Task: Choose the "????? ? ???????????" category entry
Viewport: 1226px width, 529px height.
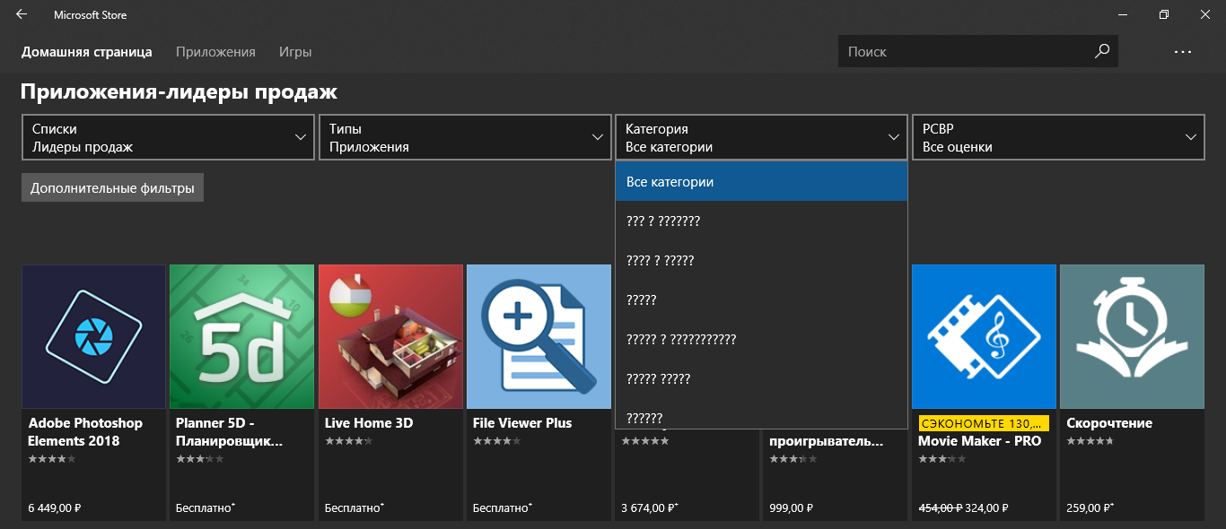Action: tap(761, 339)
